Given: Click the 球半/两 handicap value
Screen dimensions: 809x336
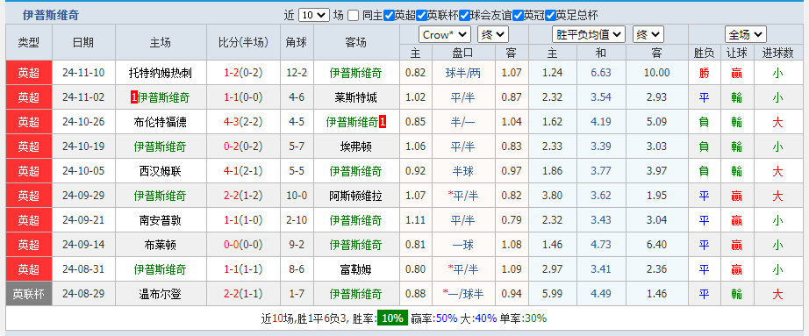Looking at the screenshot, I should click(x=462, y=73).
